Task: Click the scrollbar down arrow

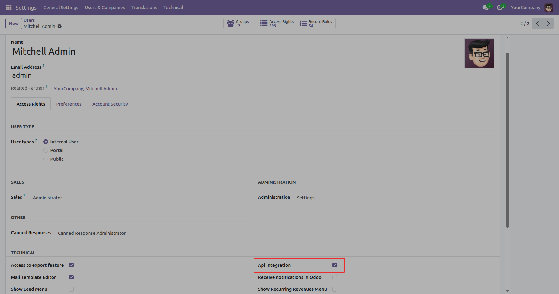Action: (x=507, y=291)
